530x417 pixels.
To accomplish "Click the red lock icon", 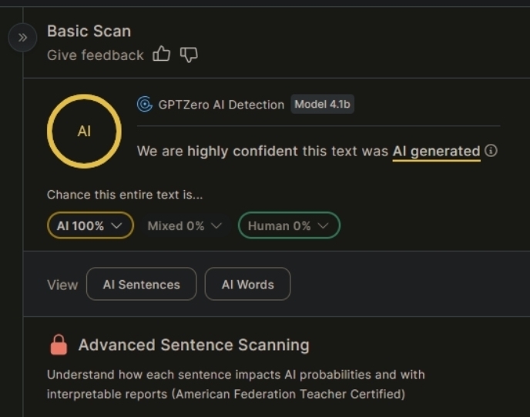I will (x=59, y=345).
